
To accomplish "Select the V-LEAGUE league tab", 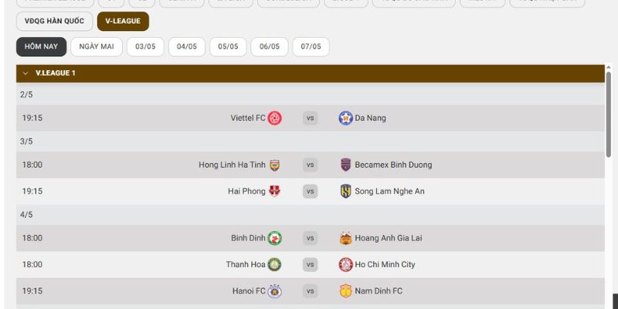I will [x=124, y=21].
